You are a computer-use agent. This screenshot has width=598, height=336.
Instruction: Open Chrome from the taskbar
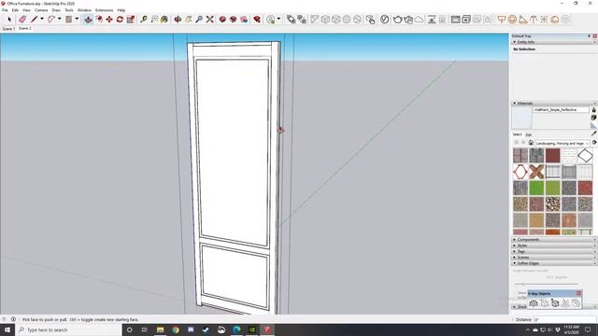(176, 329)
